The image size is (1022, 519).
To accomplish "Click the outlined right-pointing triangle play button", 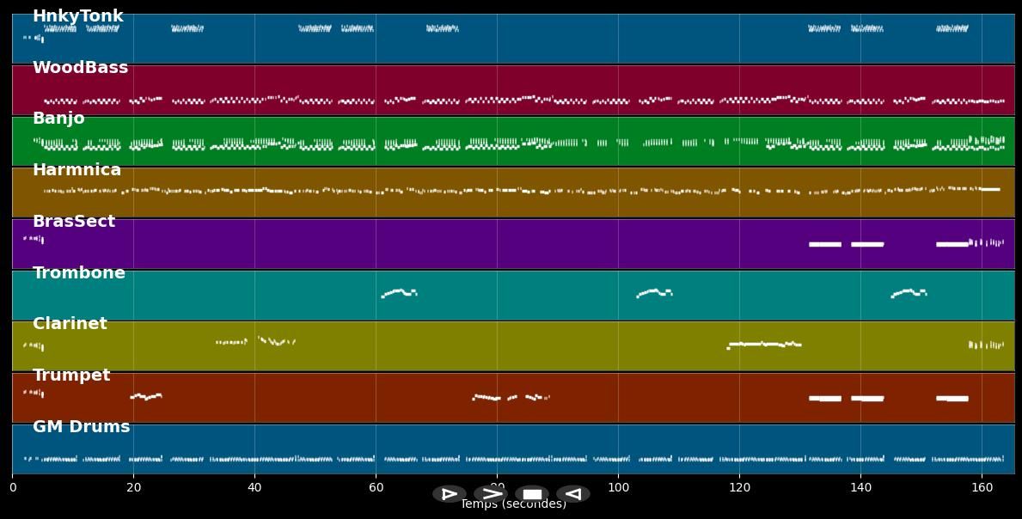I will pos(449,494).
